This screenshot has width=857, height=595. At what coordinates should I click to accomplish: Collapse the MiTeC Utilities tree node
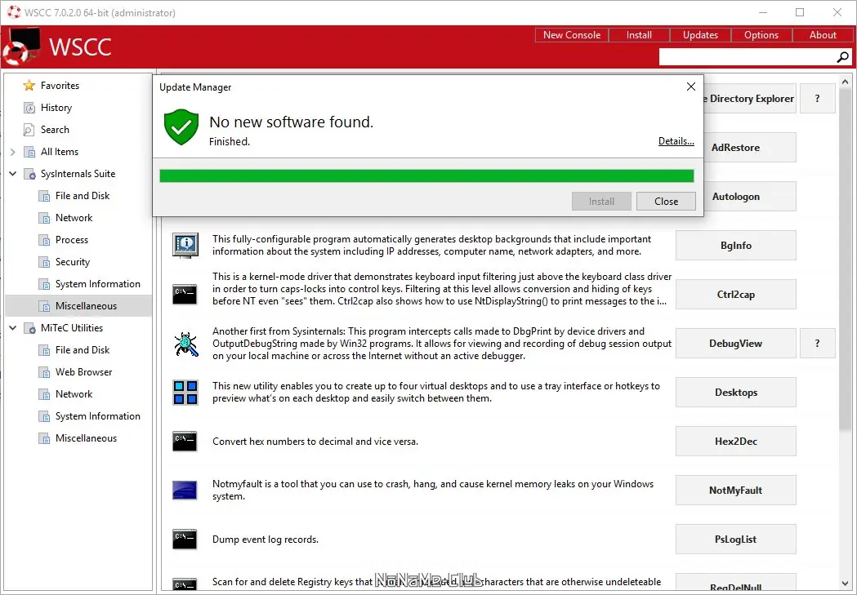[11, 327]
